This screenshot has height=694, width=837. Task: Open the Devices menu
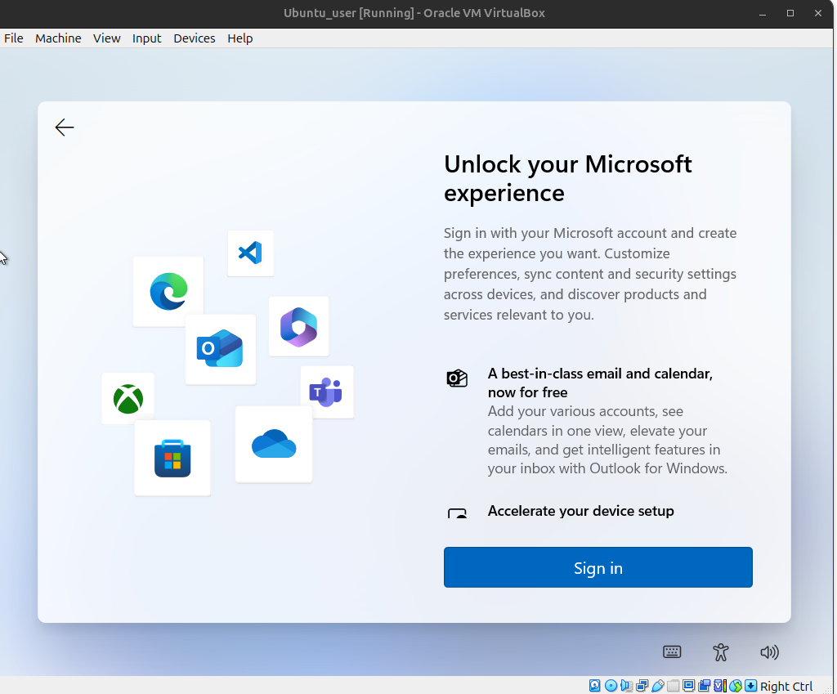(195, 38)
